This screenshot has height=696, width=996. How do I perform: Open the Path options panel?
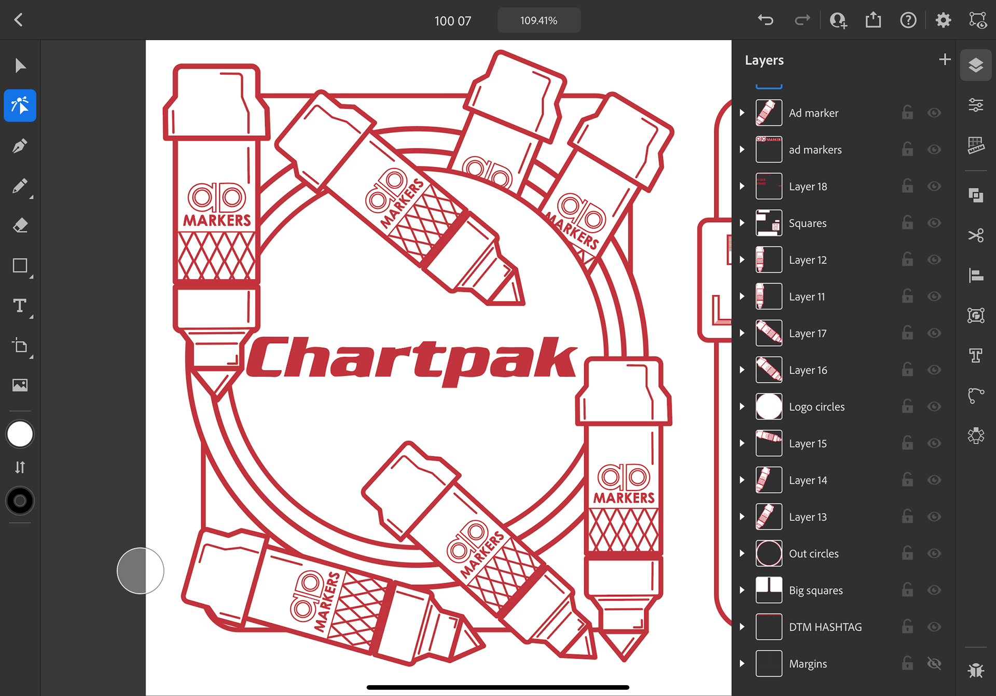click(976, 395)
